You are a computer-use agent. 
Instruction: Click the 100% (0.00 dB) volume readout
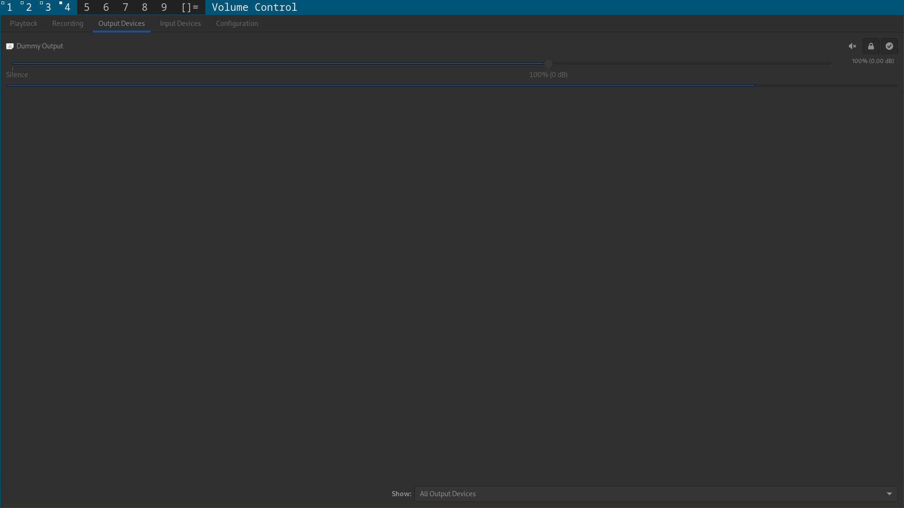pos(873,61)
